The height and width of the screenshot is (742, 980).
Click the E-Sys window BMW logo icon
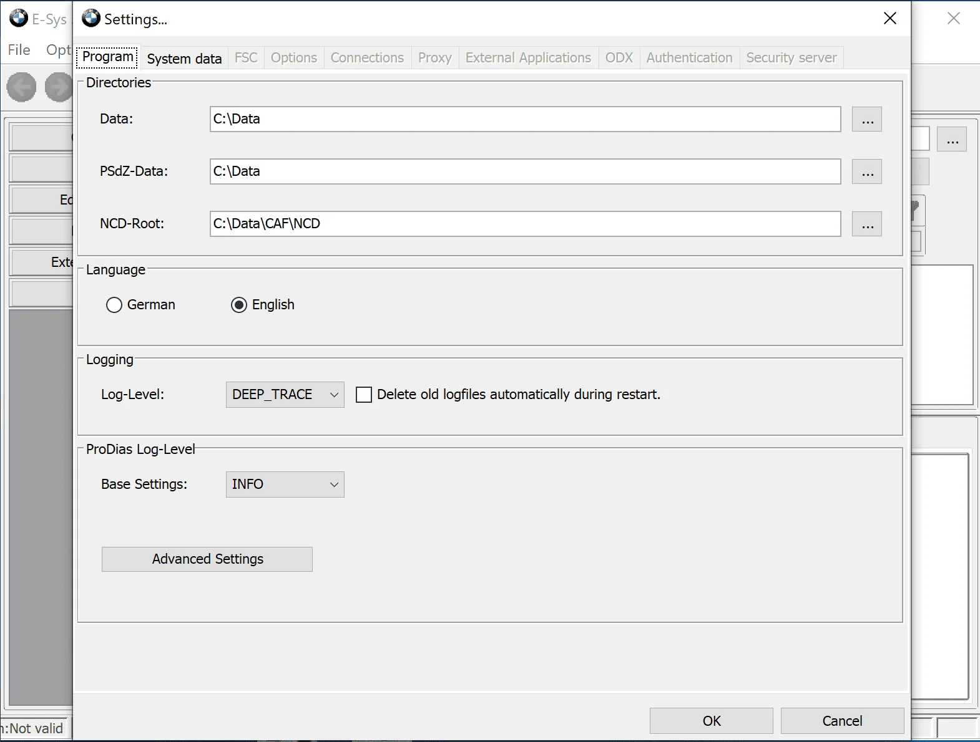[19, 18]
